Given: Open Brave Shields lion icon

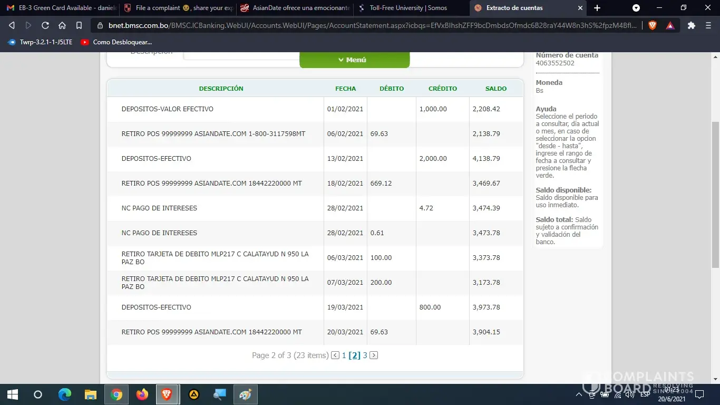Looking at the screenshot, I should pyautogui.click(x=653, y=25).
